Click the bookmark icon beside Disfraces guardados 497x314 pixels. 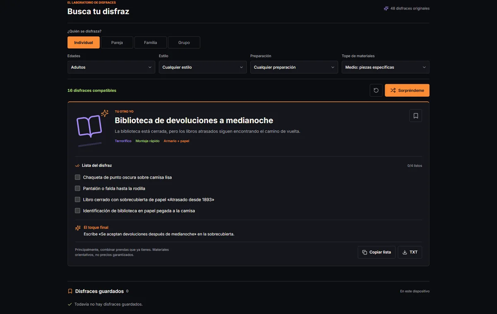tap(70, 291)
